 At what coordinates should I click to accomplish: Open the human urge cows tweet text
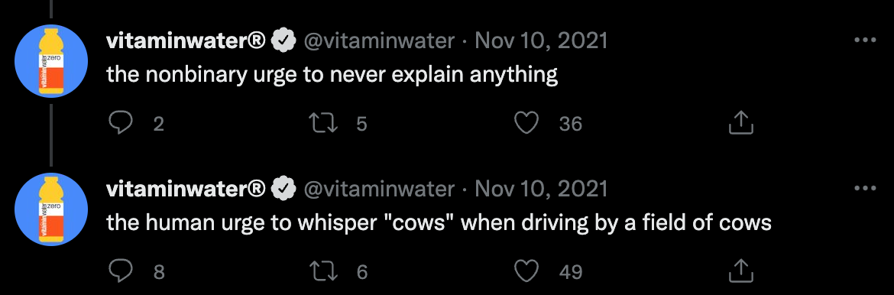[439, 222]
